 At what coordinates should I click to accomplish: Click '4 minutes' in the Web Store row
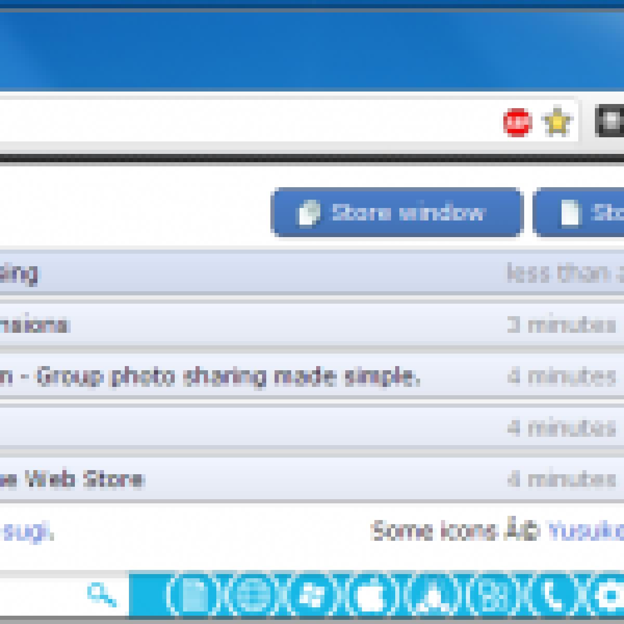pyautogui.click(x=562, y=479)
